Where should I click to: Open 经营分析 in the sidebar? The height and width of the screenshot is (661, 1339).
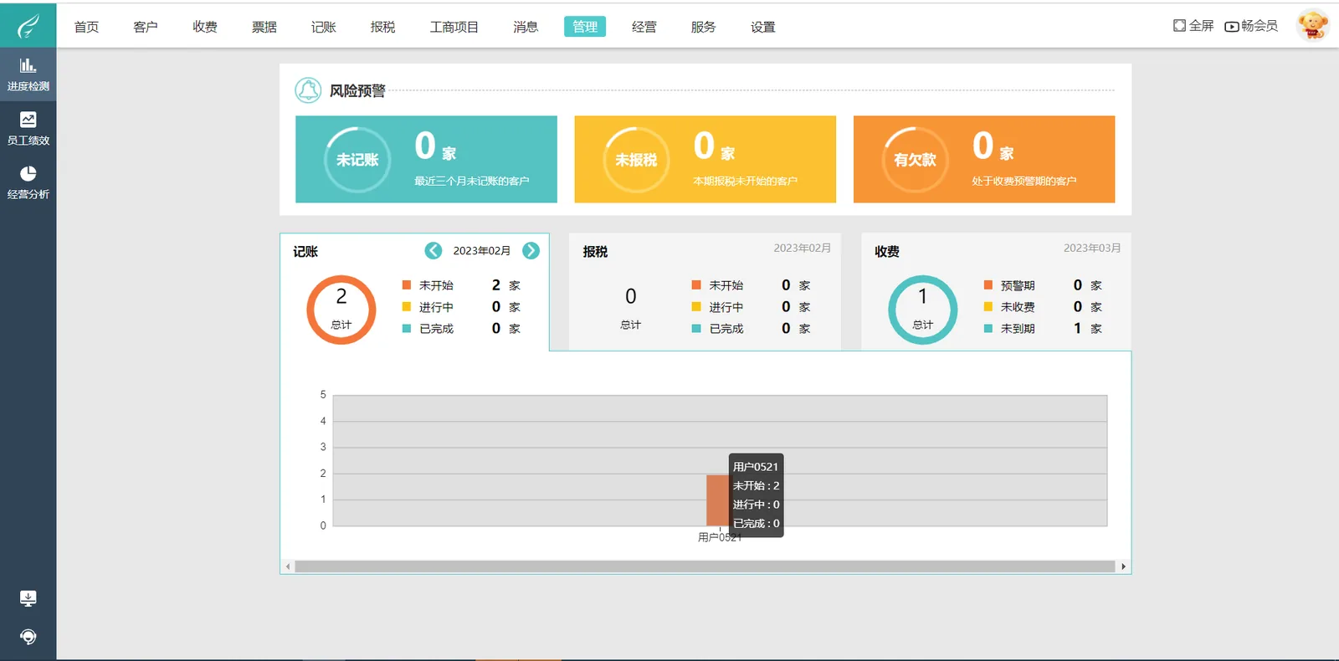tap(28, 182)
